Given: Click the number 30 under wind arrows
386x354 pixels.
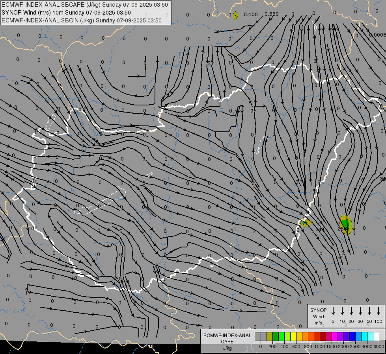Looking at the screenshot, I should click(360, 321).
